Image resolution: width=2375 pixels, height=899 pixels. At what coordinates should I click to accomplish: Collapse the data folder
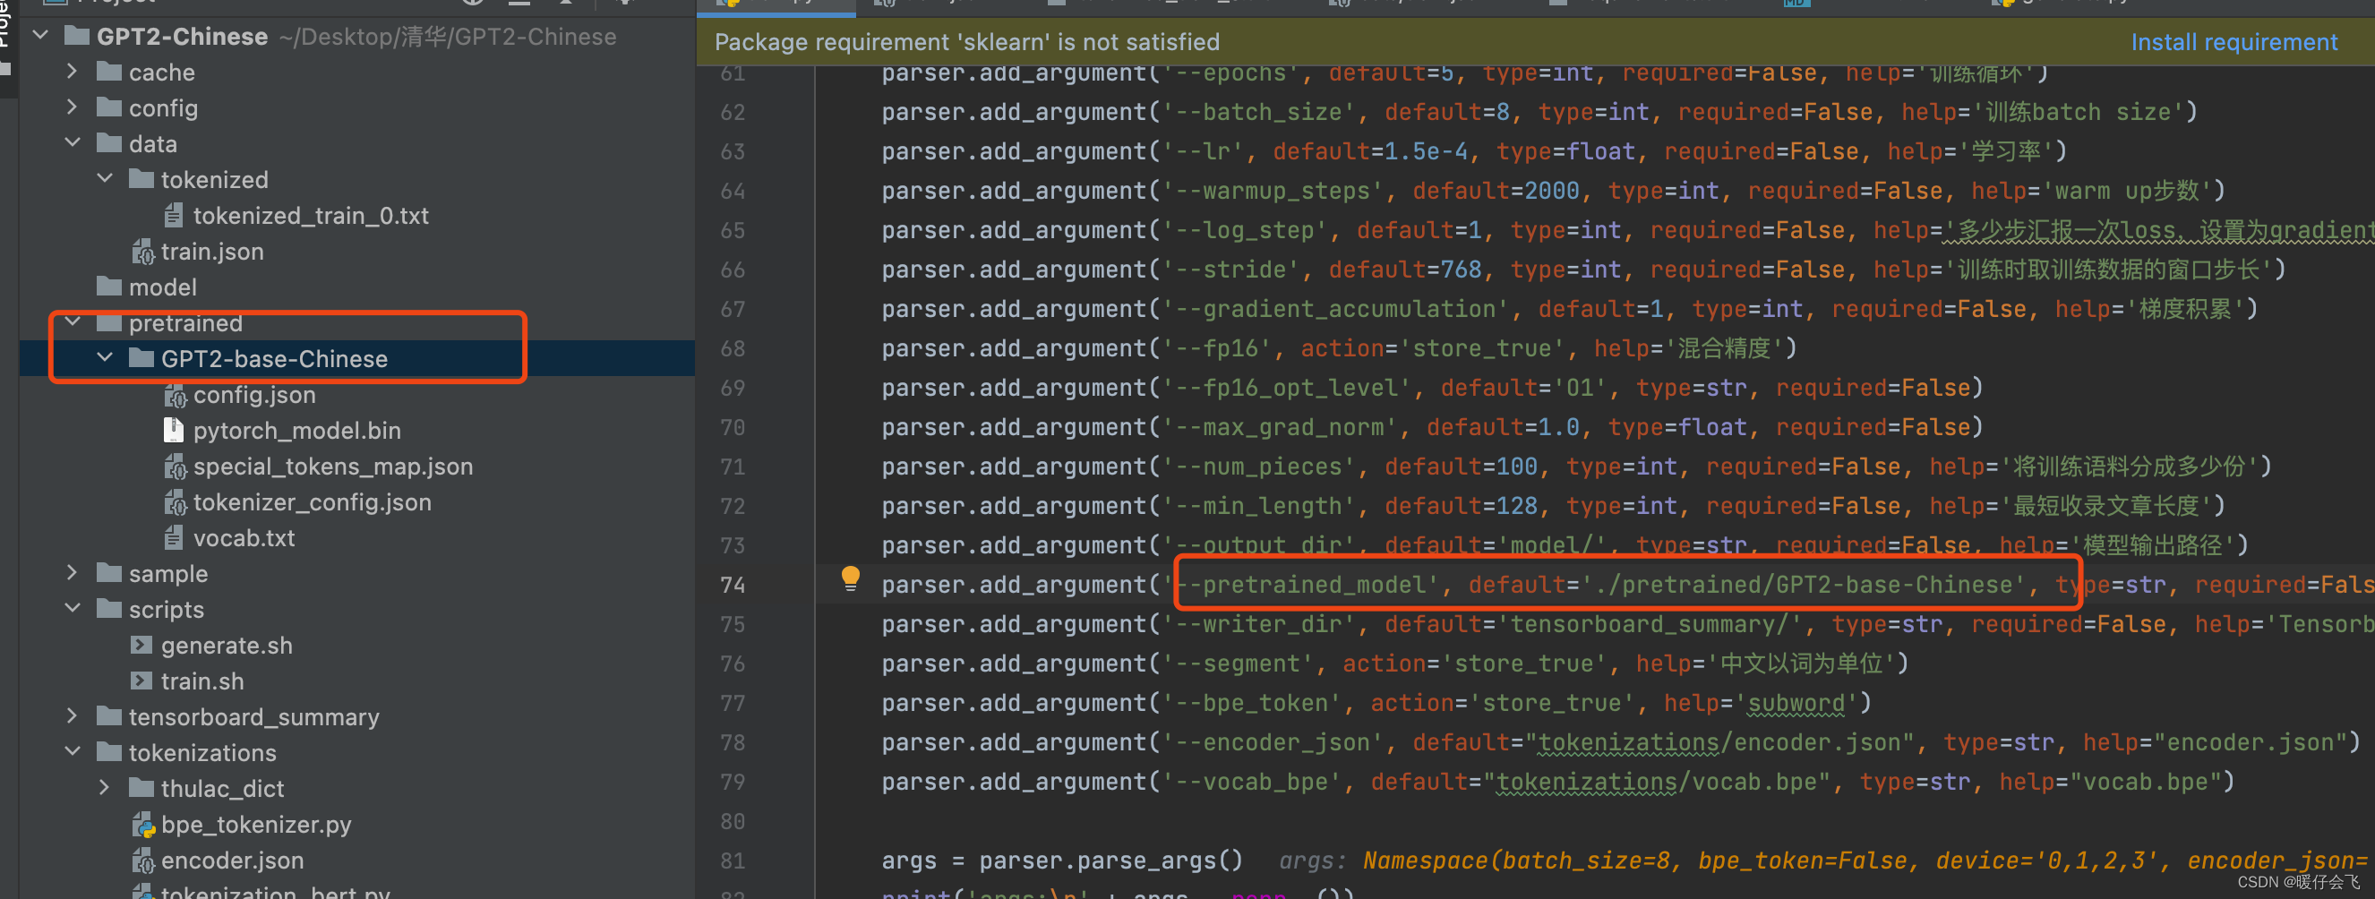coord(73,143)
